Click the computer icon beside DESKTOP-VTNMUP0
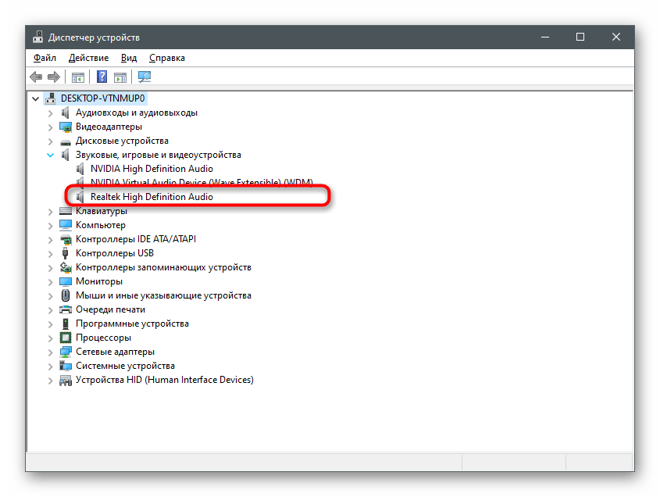The width and height of the screenshot is (660, 497). (x=51, y=98)
